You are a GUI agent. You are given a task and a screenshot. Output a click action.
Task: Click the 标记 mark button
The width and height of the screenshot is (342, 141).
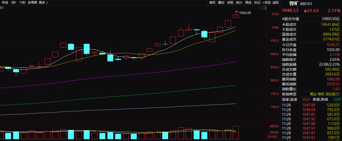click(x=257, y=3)
